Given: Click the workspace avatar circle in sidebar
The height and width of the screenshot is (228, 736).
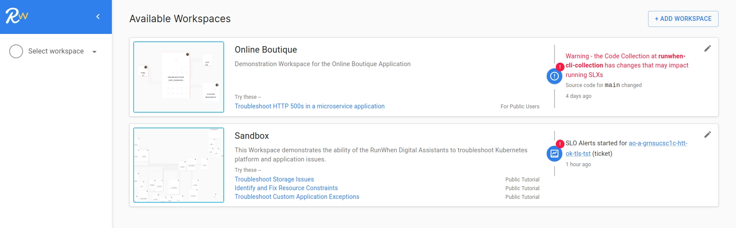Looking at the screenshot, I should click(x=16, y=51).
